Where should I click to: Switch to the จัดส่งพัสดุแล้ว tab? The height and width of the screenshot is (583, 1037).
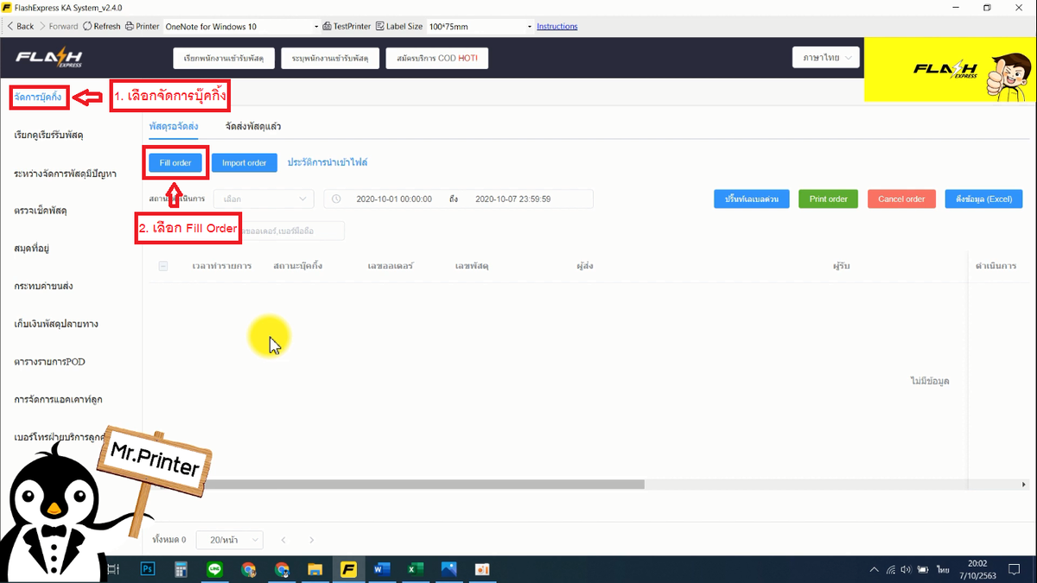(x=253, y=126)
